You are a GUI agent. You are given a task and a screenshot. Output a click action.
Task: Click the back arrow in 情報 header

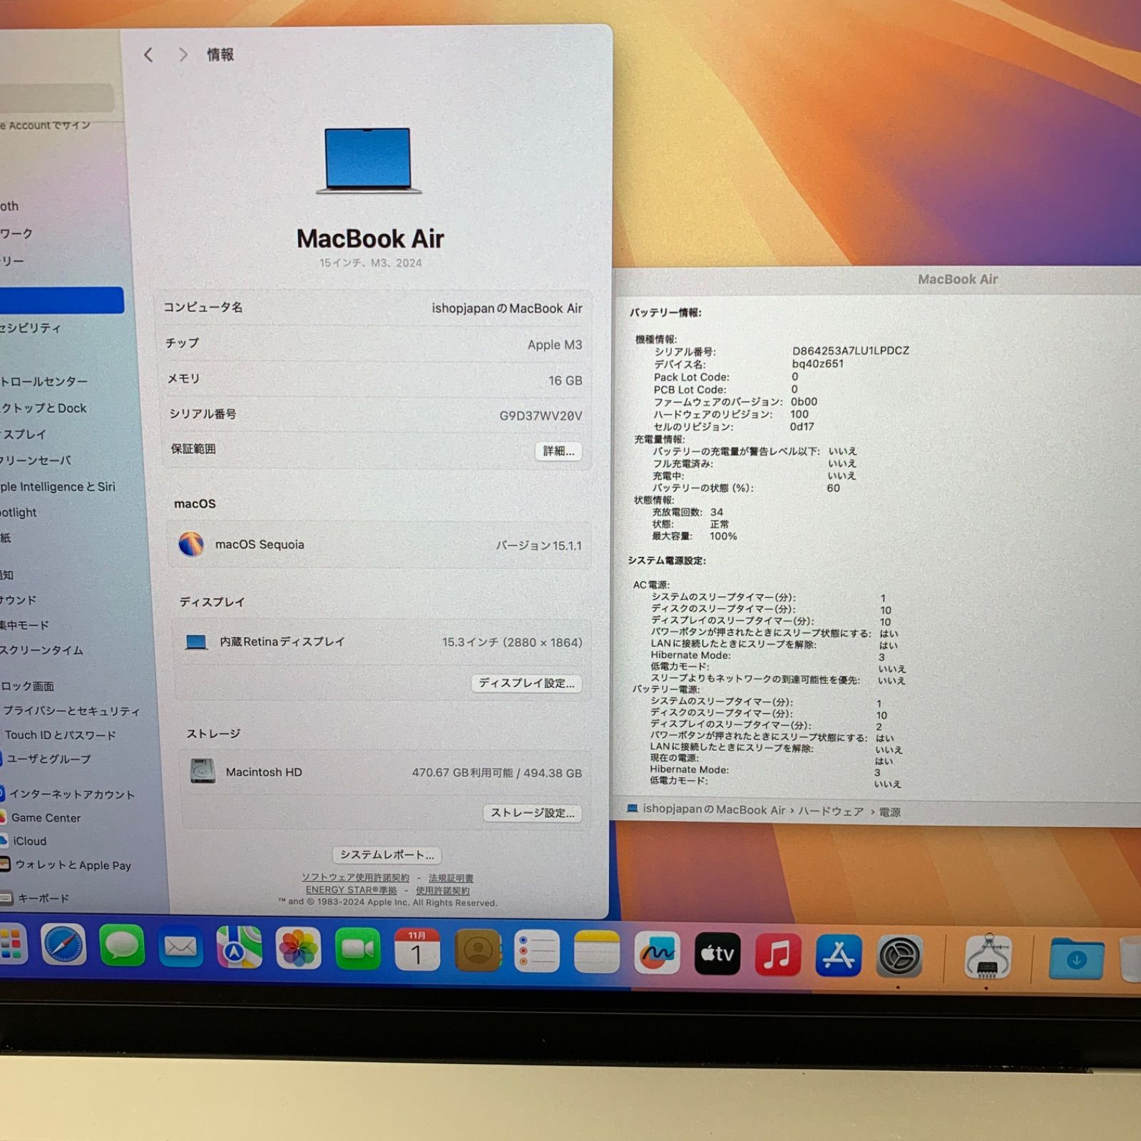click(x=148, y=55)
